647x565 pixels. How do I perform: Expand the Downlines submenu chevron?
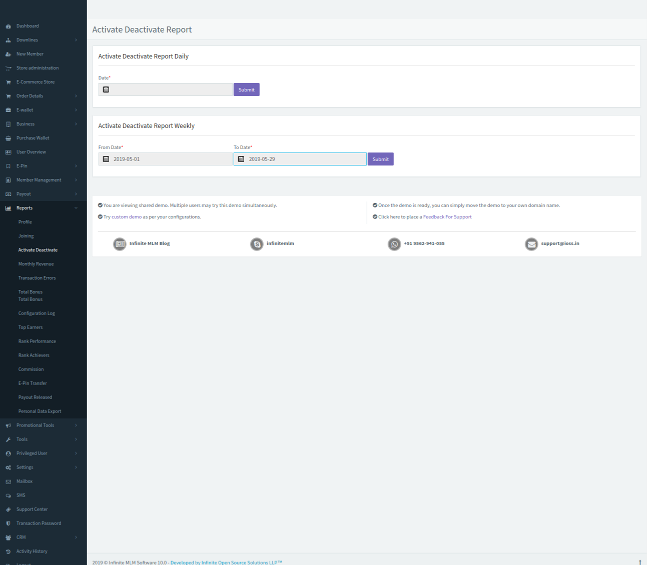click(76, 40)
